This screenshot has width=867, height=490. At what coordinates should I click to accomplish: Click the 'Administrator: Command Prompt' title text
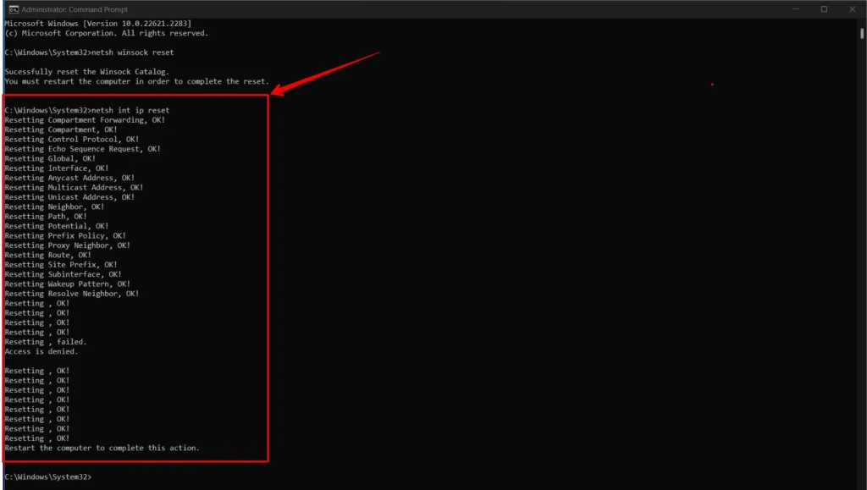click(x=75, y=9)
